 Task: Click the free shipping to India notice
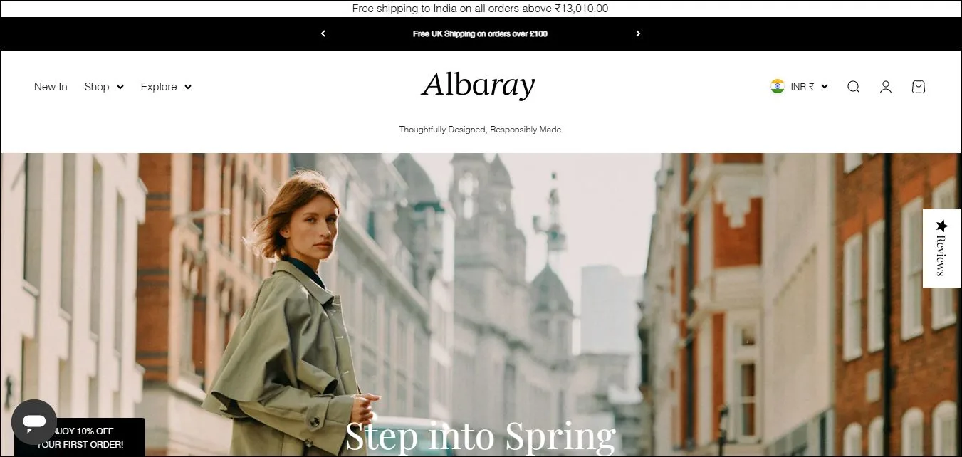[480, 9]
